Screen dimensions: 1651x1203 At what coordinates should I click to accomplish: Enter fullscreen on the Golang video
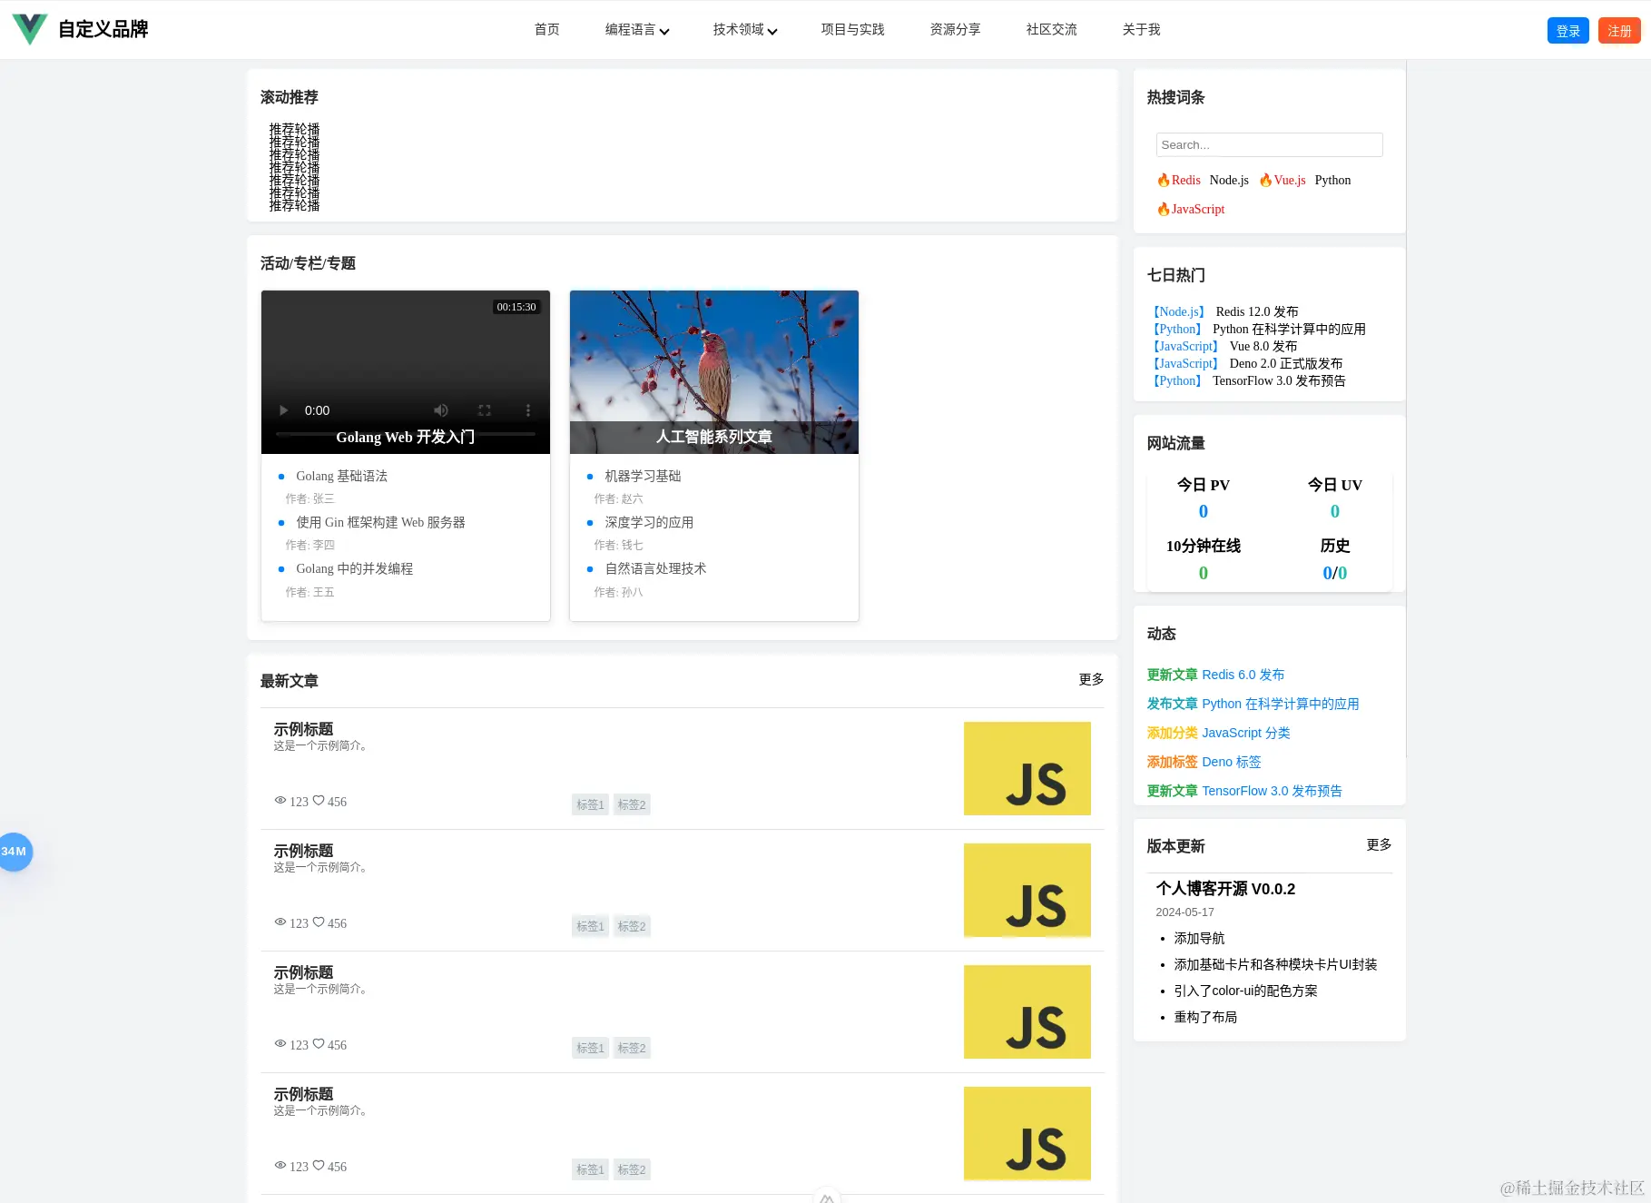[485, 410]
